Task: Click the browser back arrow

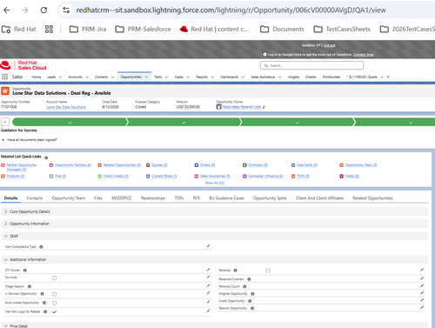Action: click(x=7, y=10)
